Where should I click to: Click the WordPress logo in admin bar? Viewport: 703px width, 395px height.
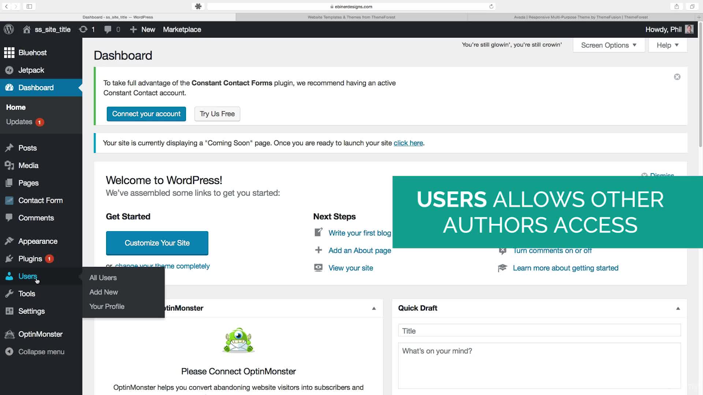pos(9,29)
